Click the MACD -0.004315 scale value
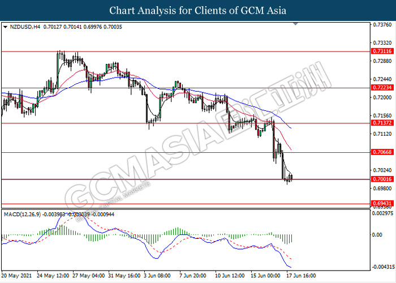Screen dimensions: 396x283 point(382,267)
